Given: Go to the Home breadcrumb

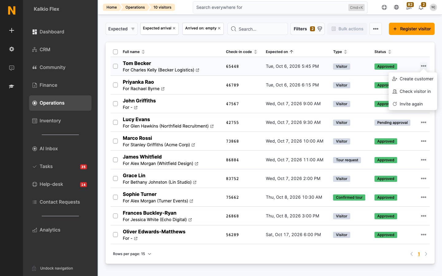Looking at the screenshot, I should point(112,7).
